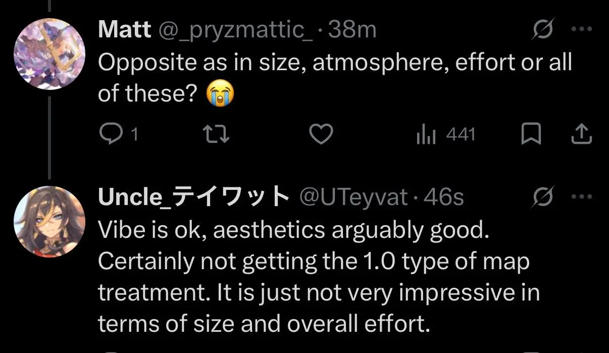The width and height of the screenshot is (609, 353).
Task: Open the 38m timestamp permalink
Action: [x=352, y=30]
